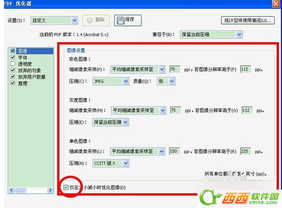This screenshot has width=282, height=208.
Task: Click color image 75 ppi input field
Action: [x=175, y=70]
